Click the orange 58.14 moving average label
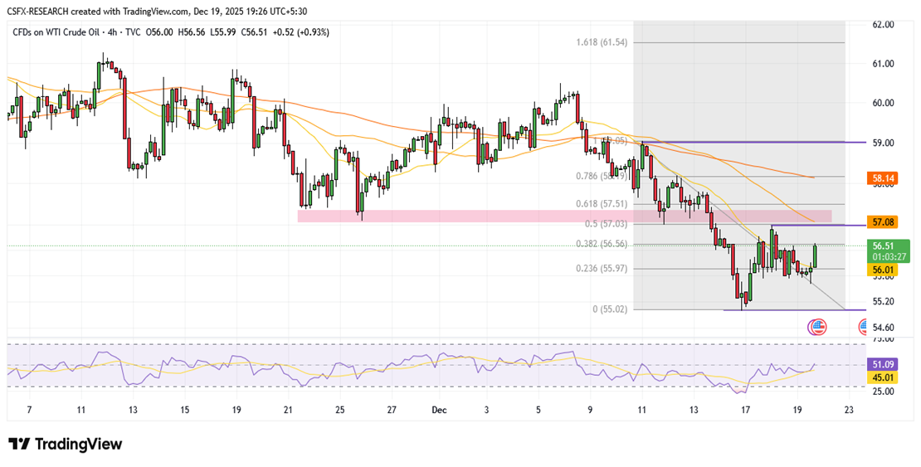 pos(882,178)
